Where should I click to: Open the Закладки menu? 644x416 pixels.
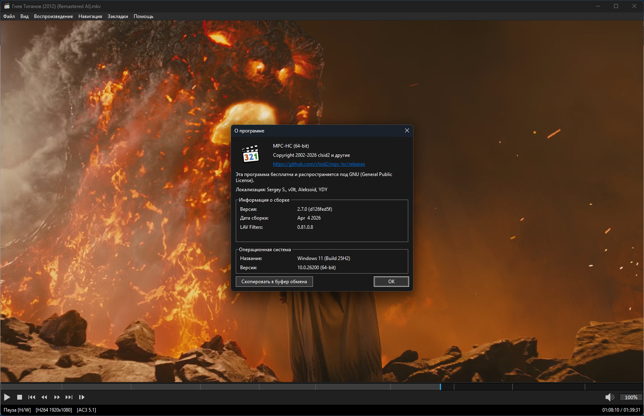pyautogui.click(x=118, y=16)
